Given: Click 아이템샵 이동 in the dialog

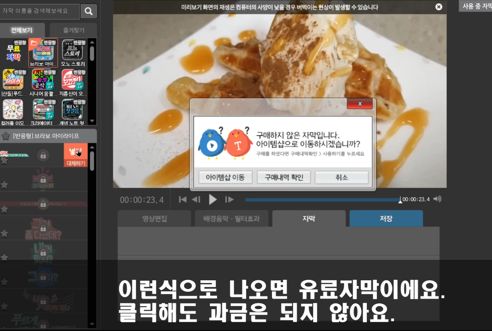Looking at the screenshot, I should click(x=225, y=177).
